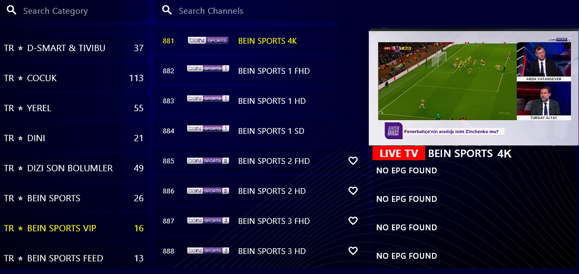
Task: Select channel BEIN SPORTS 1 HD
Action: coord(246,101)
